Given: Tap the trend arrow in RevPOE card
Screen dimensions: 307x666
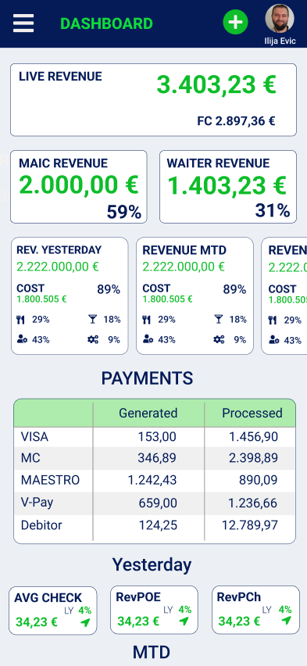Looking at the screenshot, I should point(184,621).
